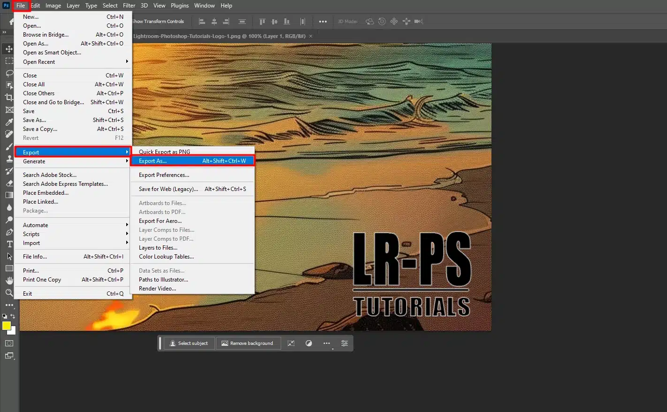Click the 3D orbit camera icon
Viewport: 667px width, 412px height.
click(x=370, y=22)
